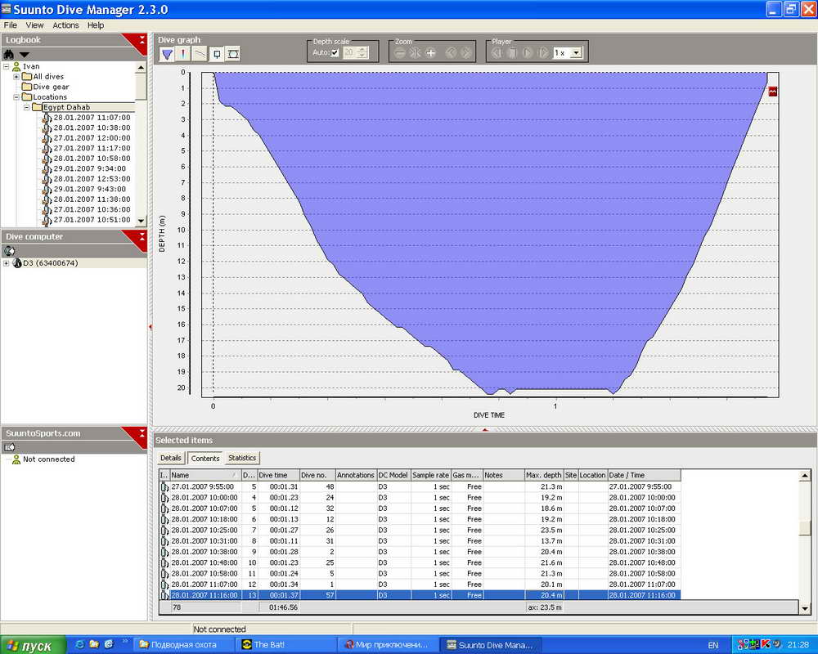Screen dimensions: 818x654
Task: Select dive 28.01.2007 11:07:00 in Logbook tree
Action: 92,118
